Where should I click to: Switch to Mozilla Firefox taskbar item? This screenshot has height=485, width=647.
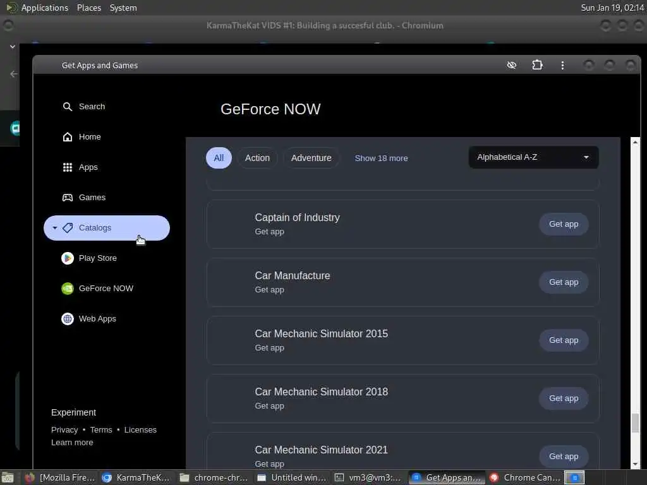click(60, 477)
